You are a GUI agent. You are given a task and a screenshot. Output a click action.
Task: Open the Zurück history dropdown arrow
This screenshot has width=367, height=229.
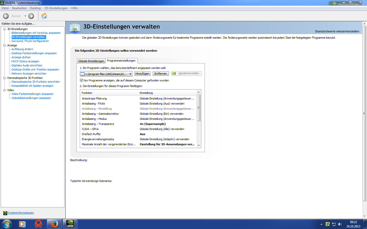25,16
